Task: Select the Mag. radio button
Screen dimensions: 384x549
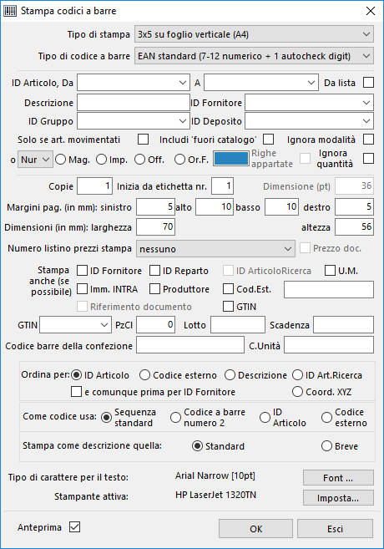Action: click(x=60, y=160)
